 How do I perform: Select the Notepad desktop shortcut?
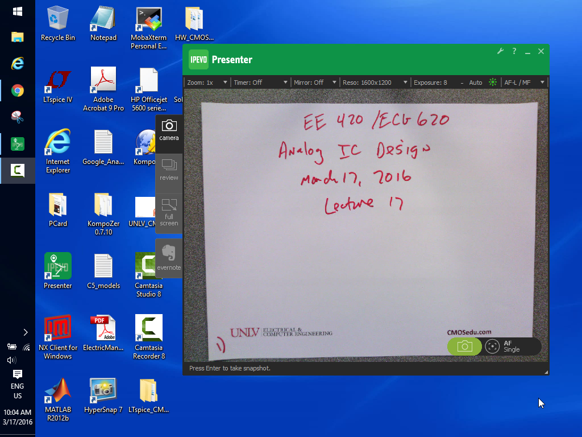103,23
